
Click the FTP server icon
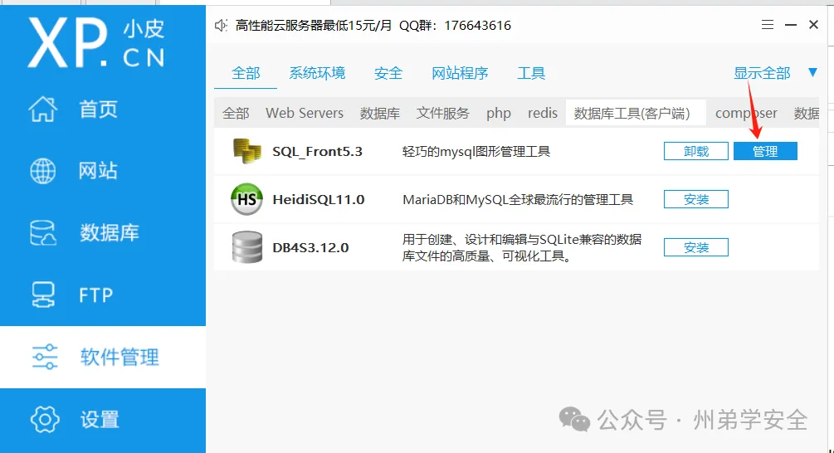pyautogui.click(x=43, y=295)
